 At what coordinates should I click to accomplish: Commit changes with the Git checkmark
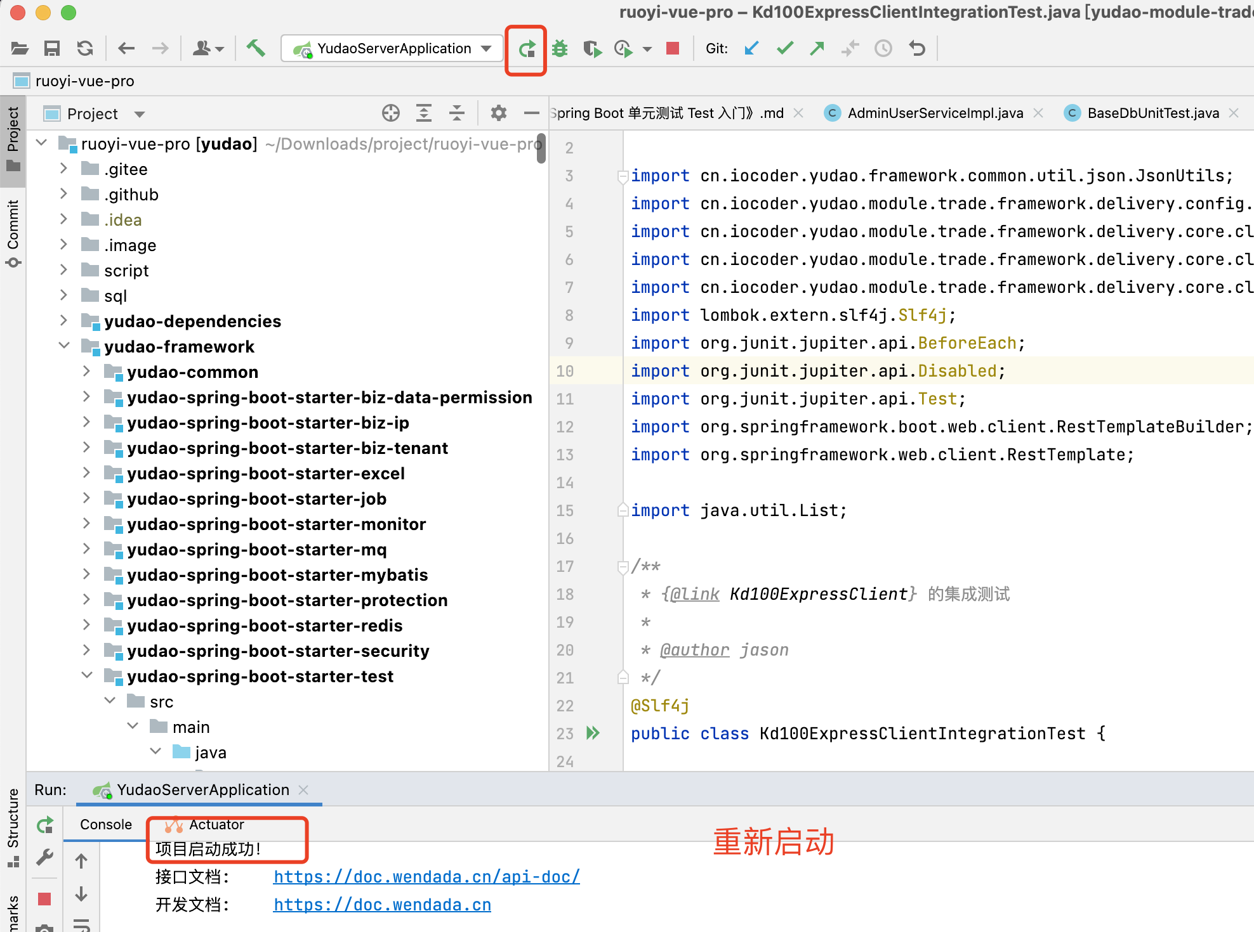coord(785,48)
